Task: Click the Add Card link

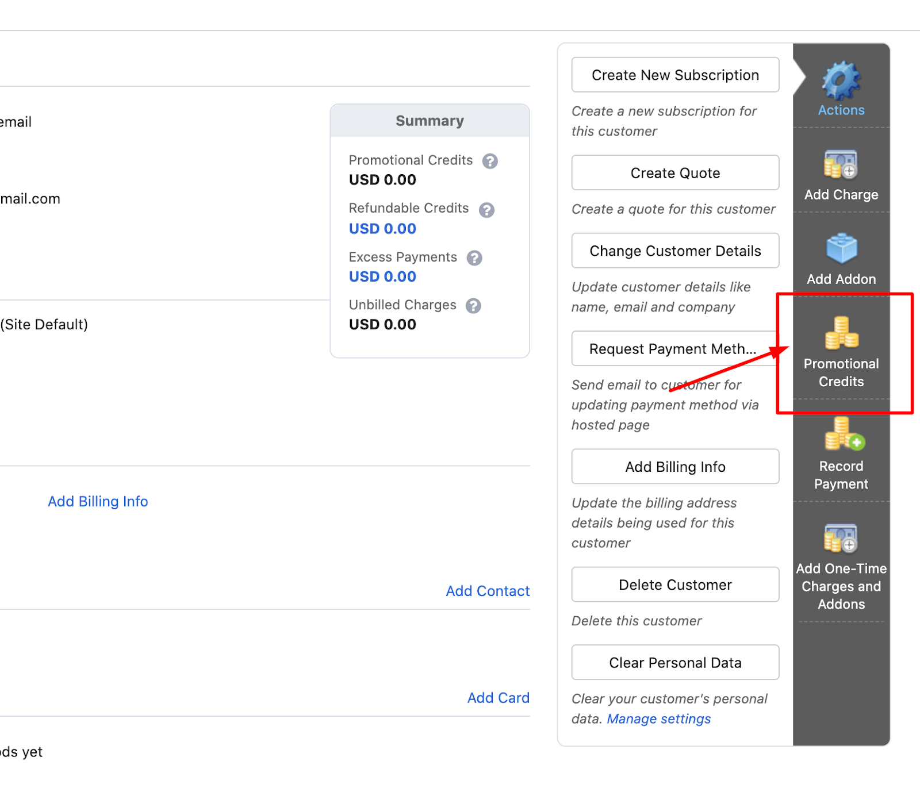Action: tap(498, 698)
